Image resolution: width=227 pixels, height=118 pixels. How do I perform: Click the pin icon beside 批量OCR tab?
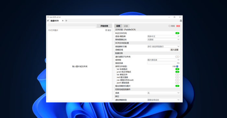[48, 21]
